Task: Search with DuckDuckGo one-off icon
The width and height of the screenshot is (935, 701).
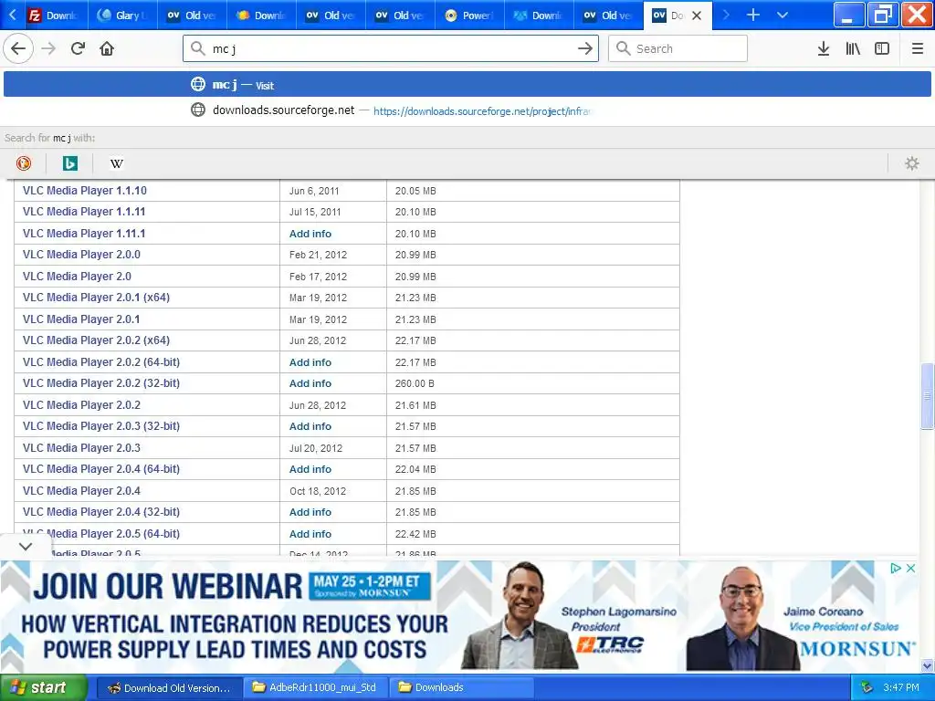Action: coord(24,163)
